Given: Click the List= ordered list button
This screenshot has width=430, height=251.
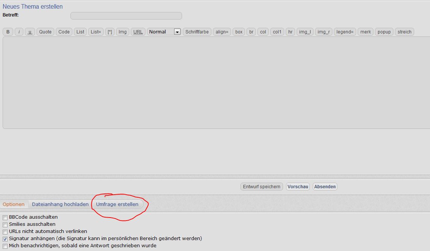Looking at the screenshot, I should pos(96,32).
